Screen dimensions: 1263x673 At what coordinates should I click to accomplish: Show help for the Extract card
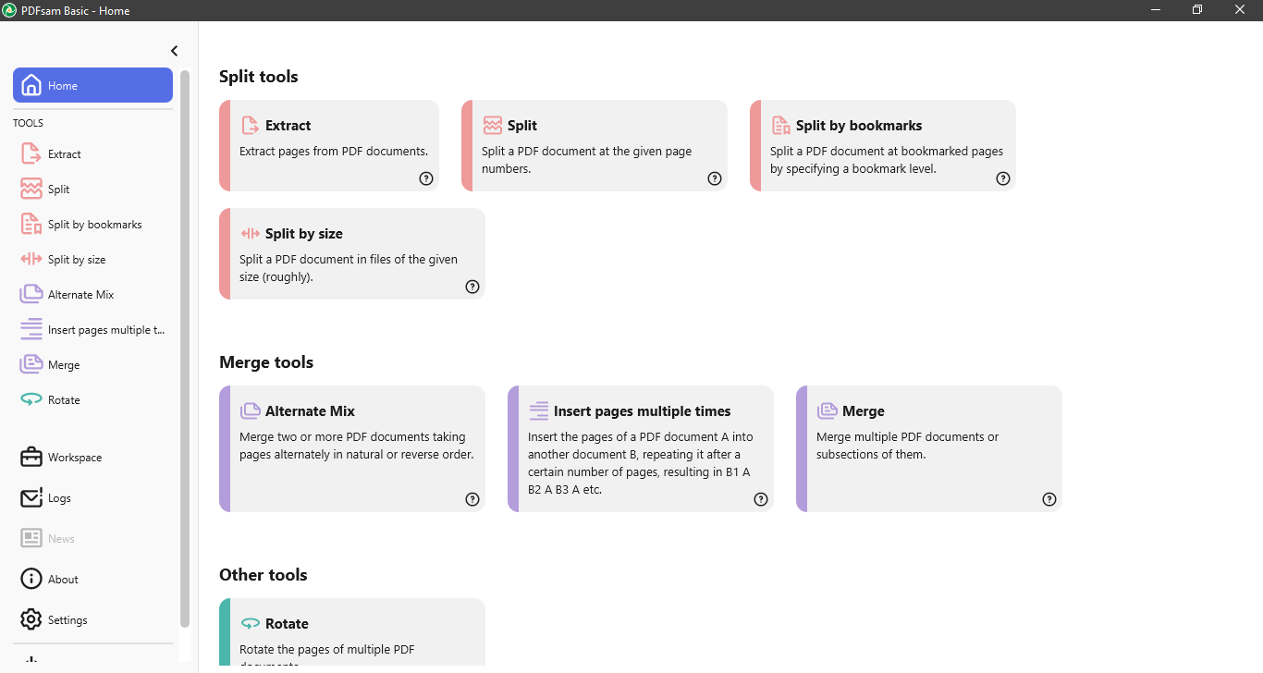426,178
